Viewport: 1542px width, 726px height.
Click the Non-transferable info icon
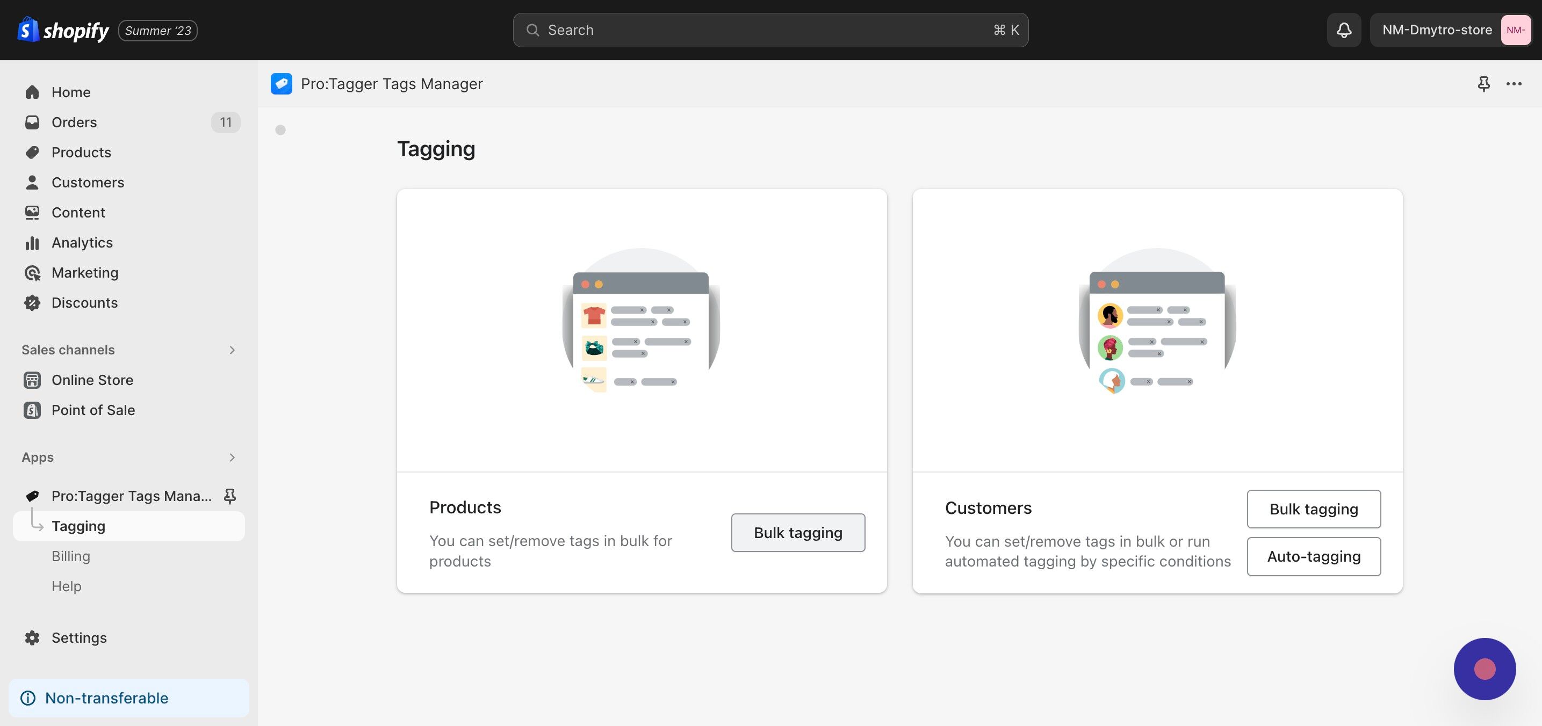pyautogui.click(x=28, y=698)
